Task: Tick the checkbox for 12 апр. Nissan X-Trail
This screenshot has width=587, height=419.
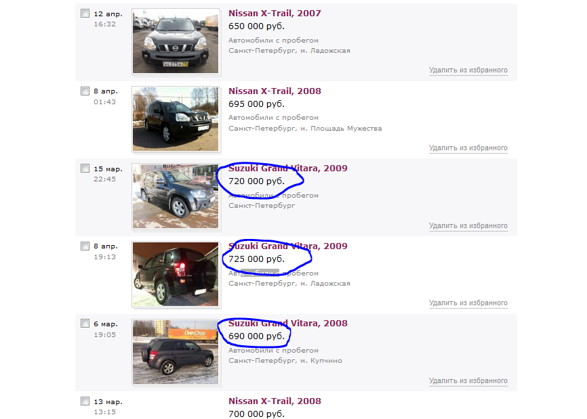Action: pos(85,14)
